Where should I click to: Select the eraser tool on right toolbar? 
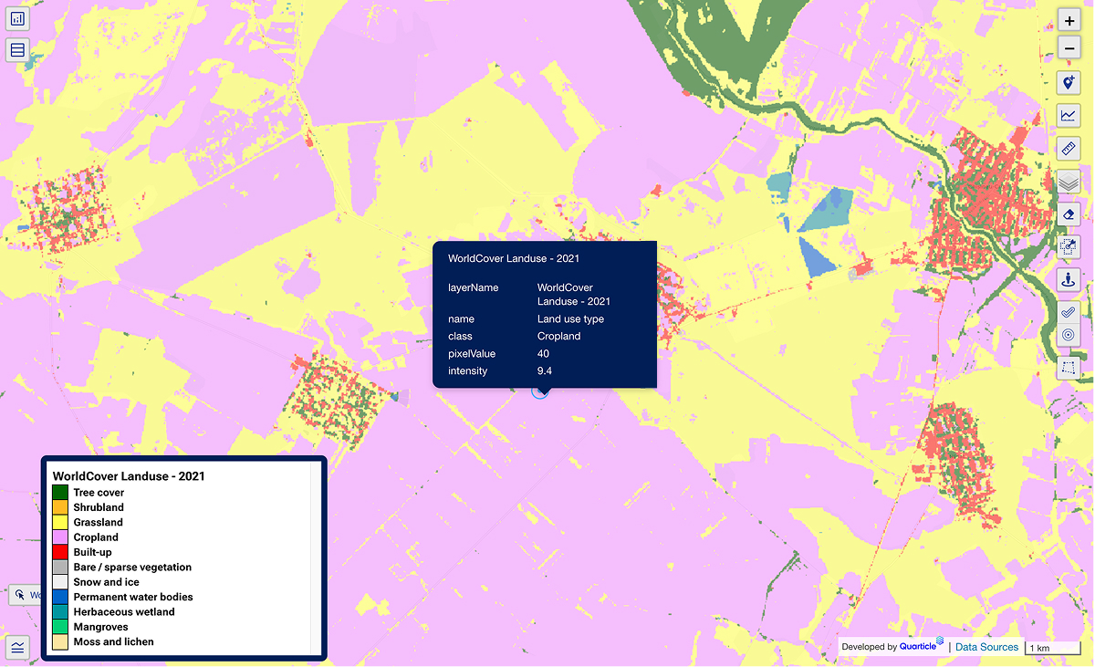coord(1068,214)
